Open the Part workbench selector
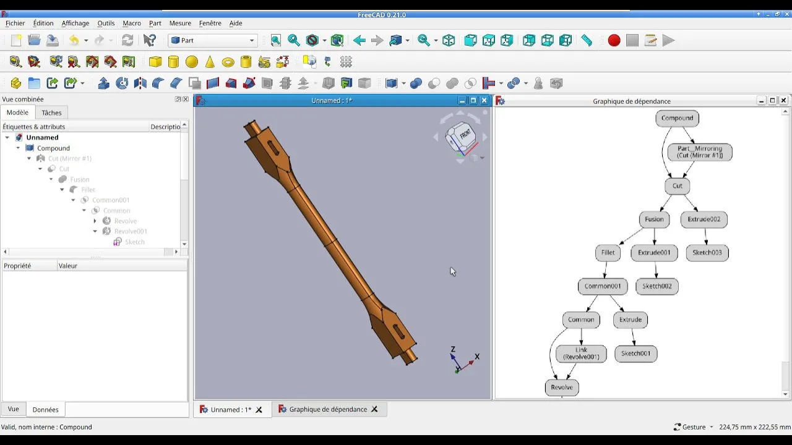The height and width of the screenshot is (445, 792). (x=212, y=40)
